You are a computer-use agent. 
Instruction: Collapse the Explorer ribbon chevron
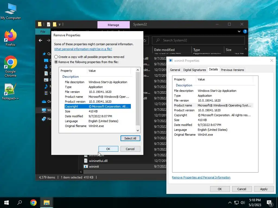239,31
